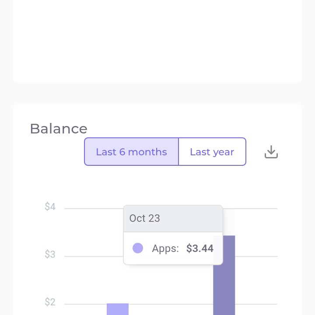The image size is (315, 315).
Task: Click the gray gap between the cards
Action: (x=157, y=93)
